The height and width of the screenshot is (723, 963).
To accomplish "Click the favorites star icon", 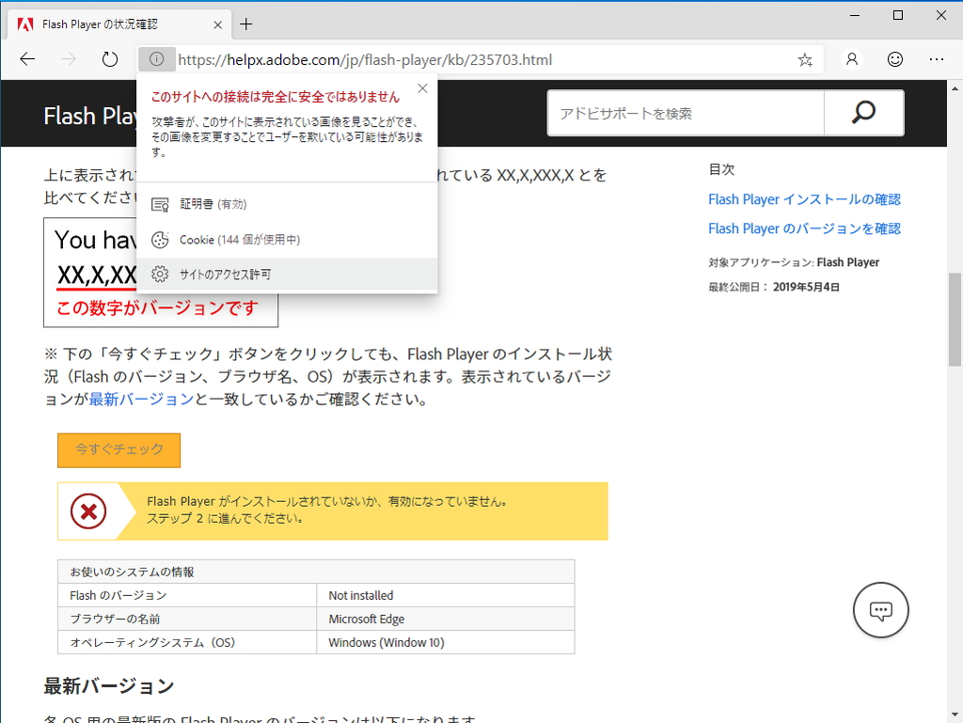I will [804, 58].
